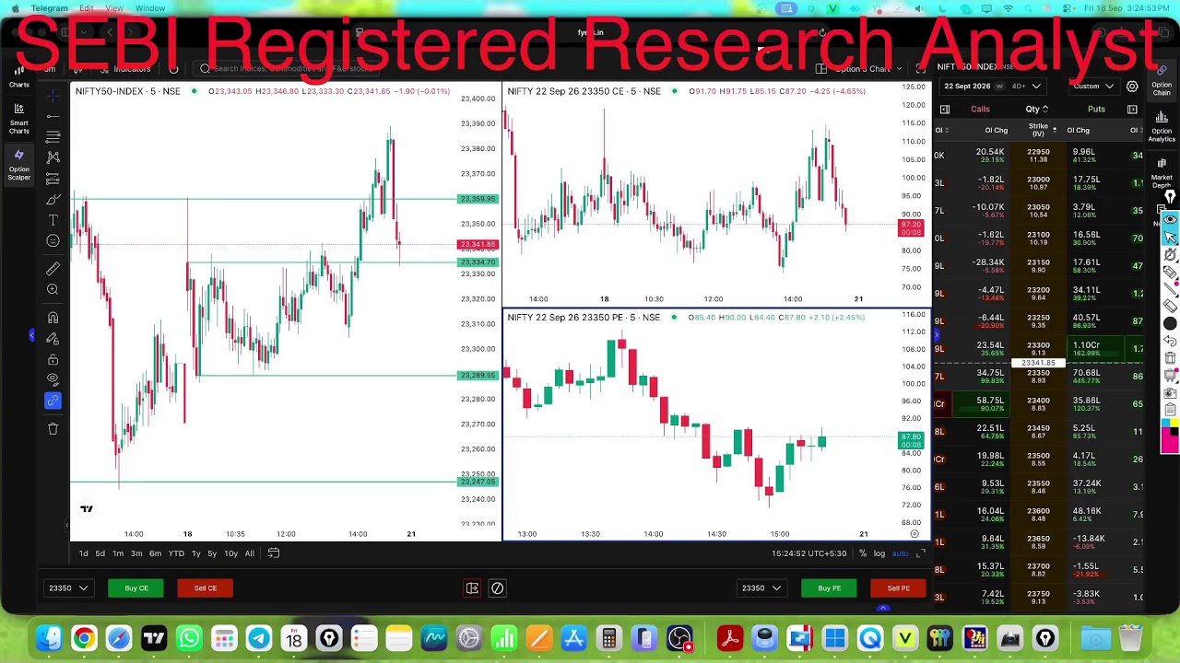Open Option Chain panel icon
Screen dimensions: 1180x663
pos(1162,78)
